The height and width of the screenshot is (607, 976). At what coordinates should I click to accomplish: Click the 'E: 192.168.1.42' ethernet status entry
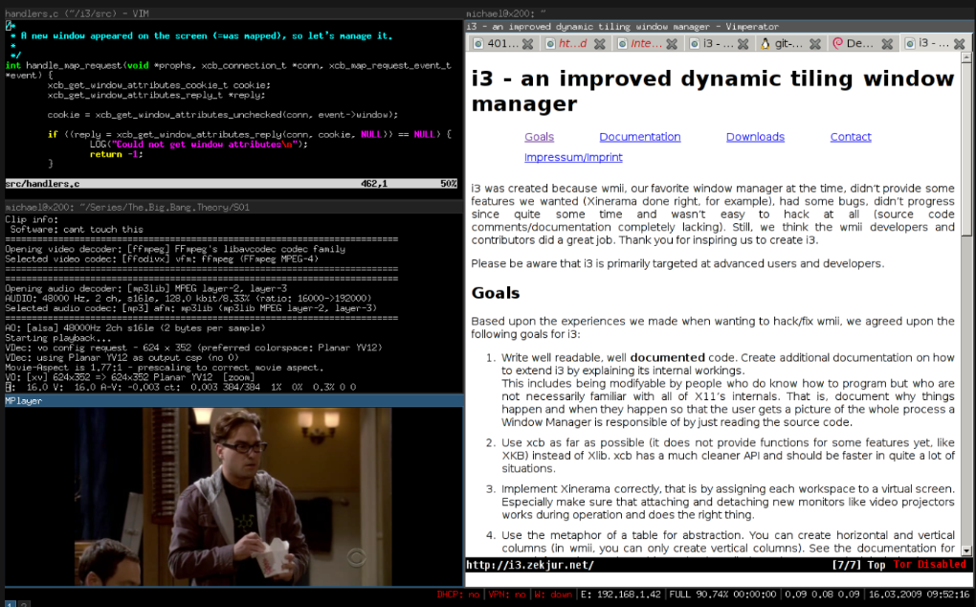[x=621, y=595]
